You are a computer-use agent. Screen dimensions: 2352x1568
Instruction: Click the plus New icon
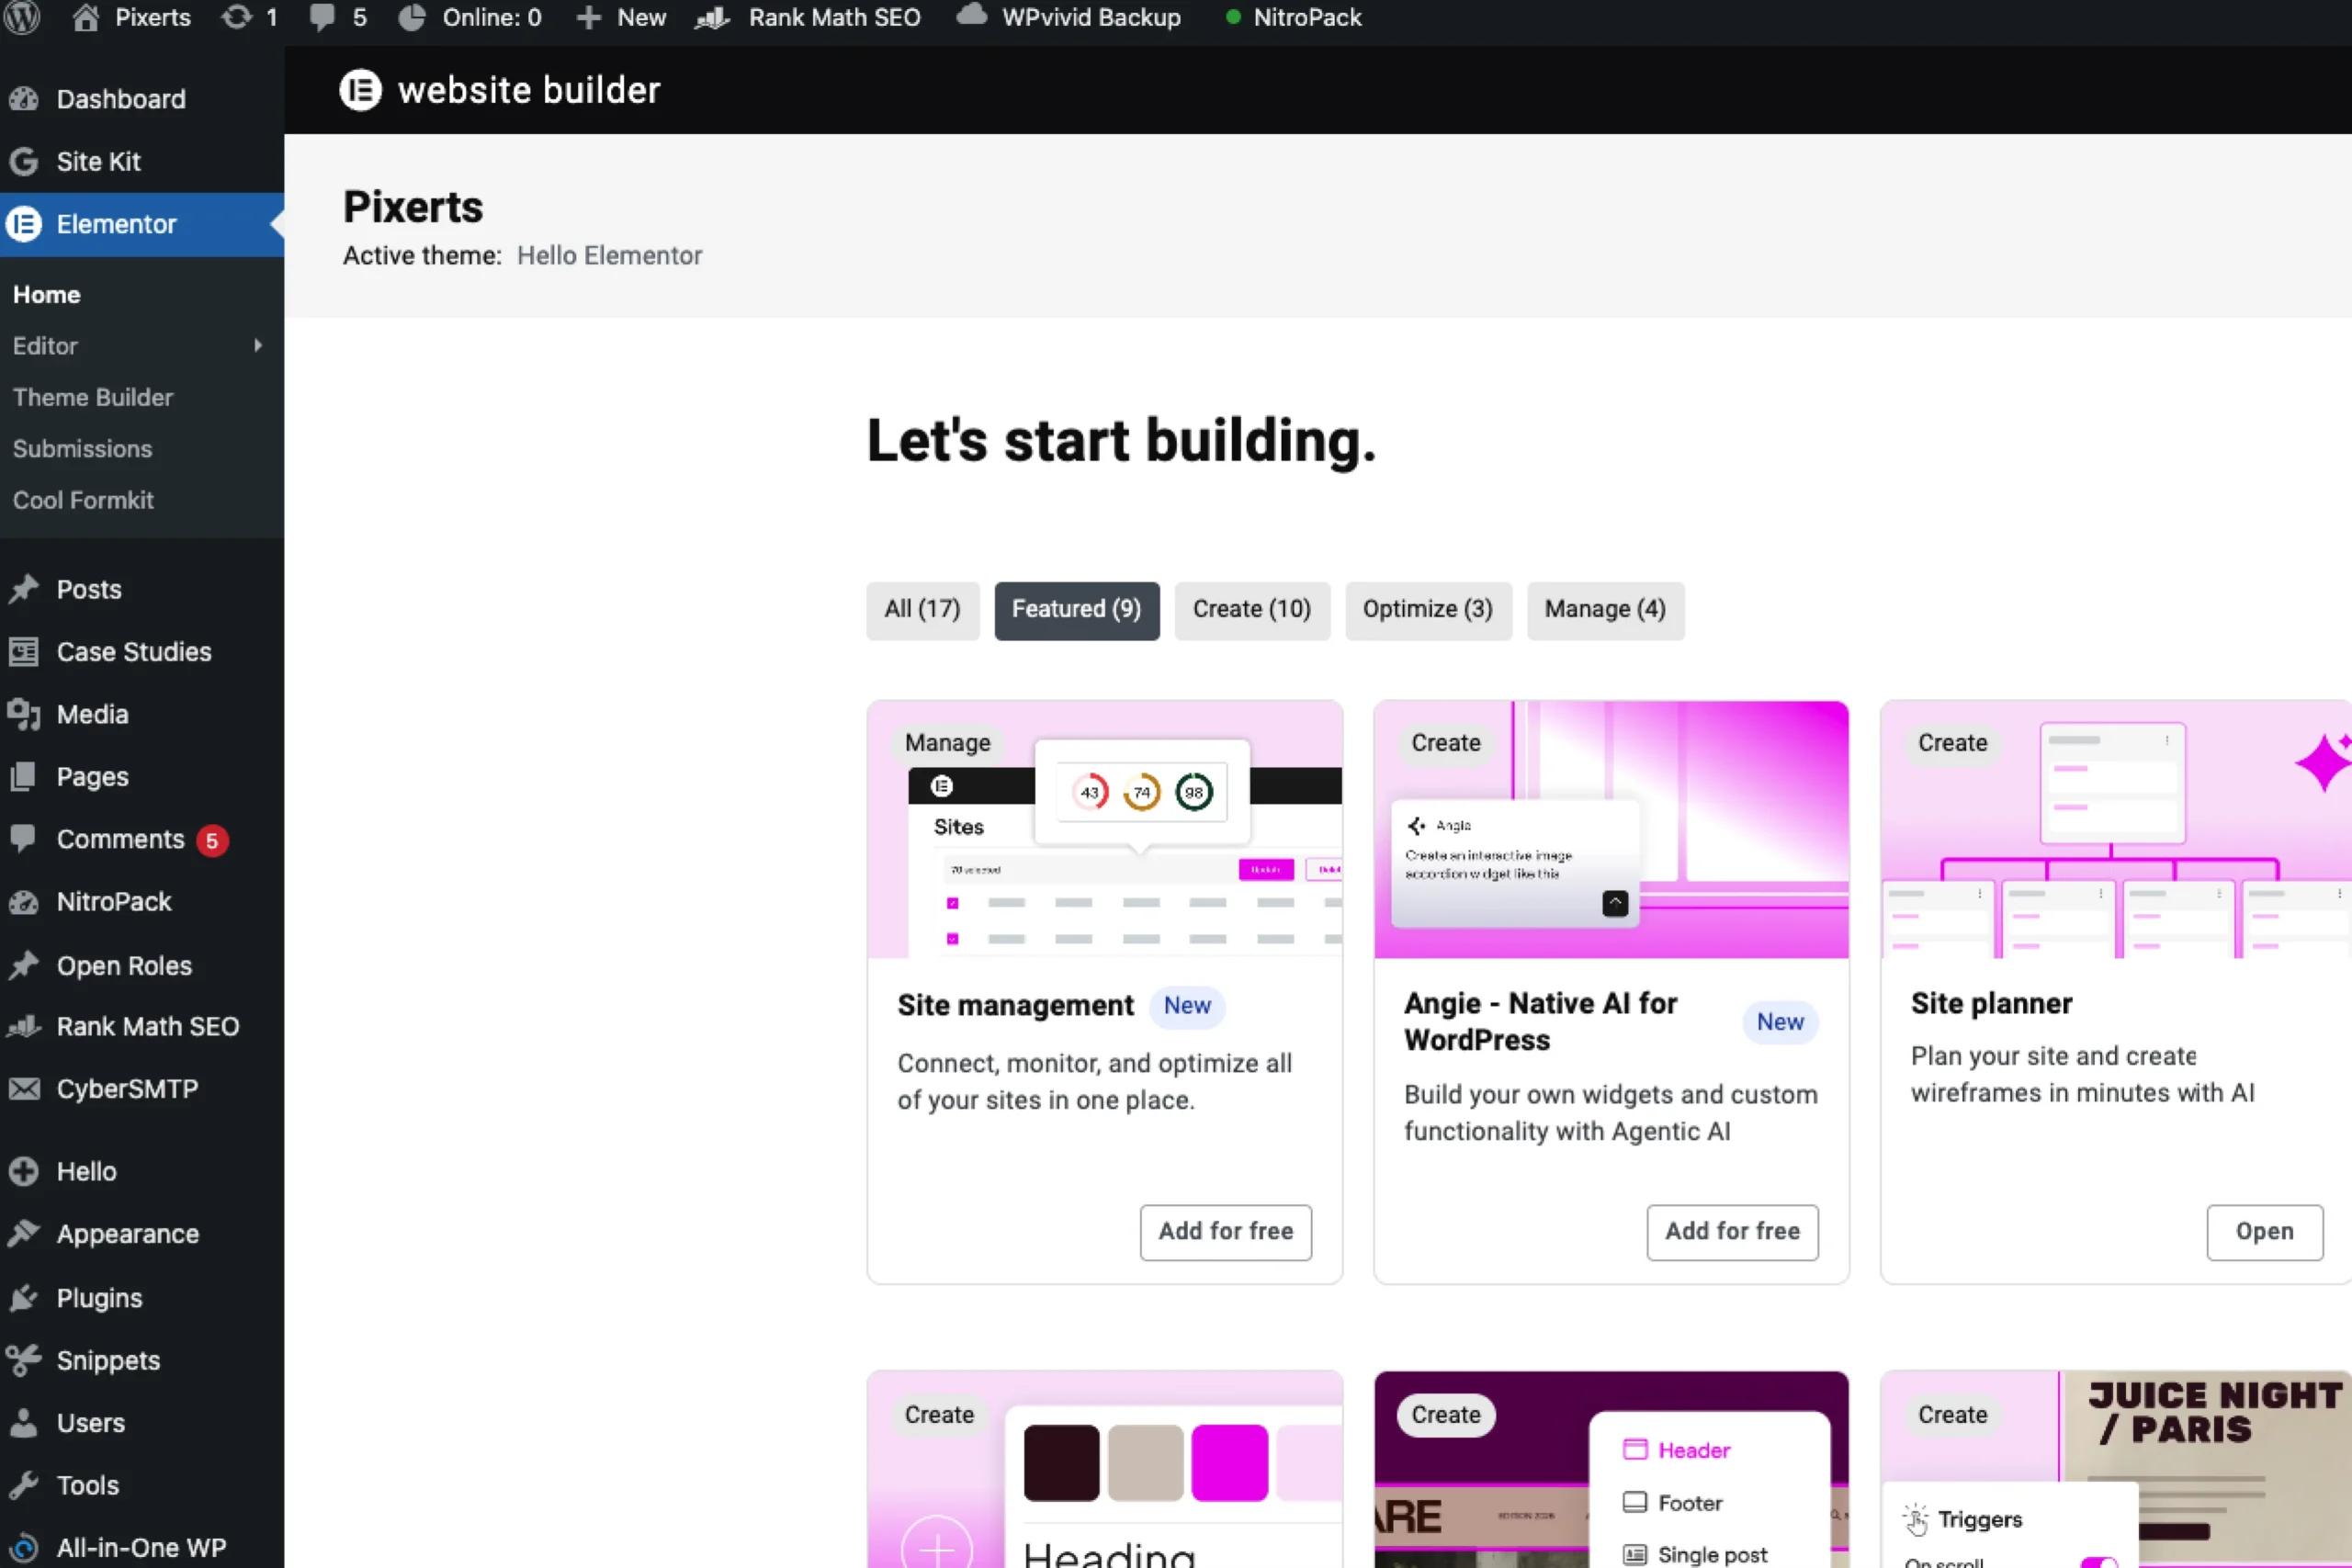click(x=589, y=17)
